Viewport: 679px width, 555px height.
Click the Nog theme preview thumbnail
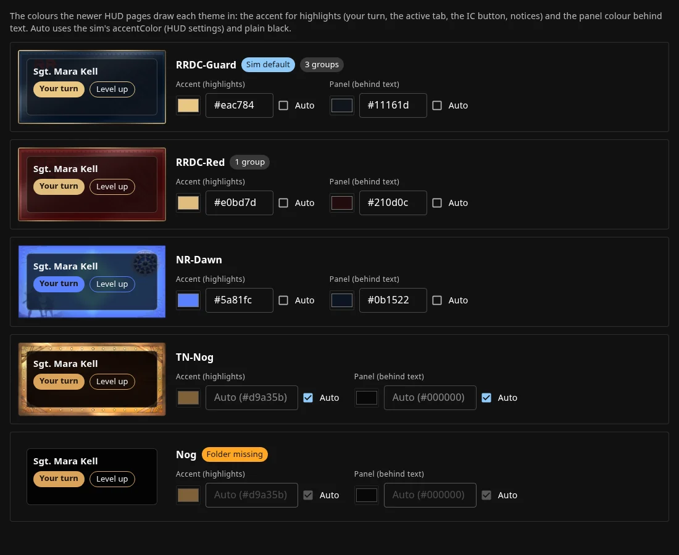(x=92, y=477)
